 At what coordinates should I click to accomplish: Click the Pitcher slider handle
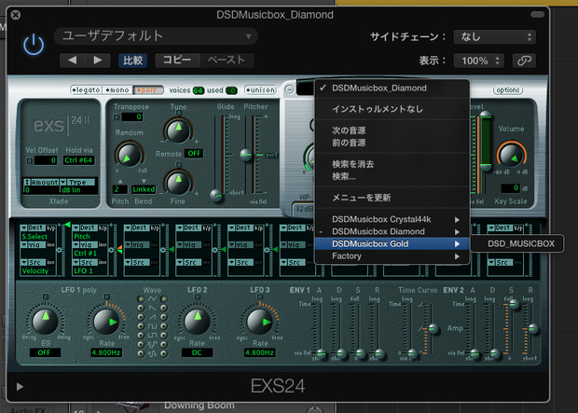pyautogui.click(x=246, y=155)
